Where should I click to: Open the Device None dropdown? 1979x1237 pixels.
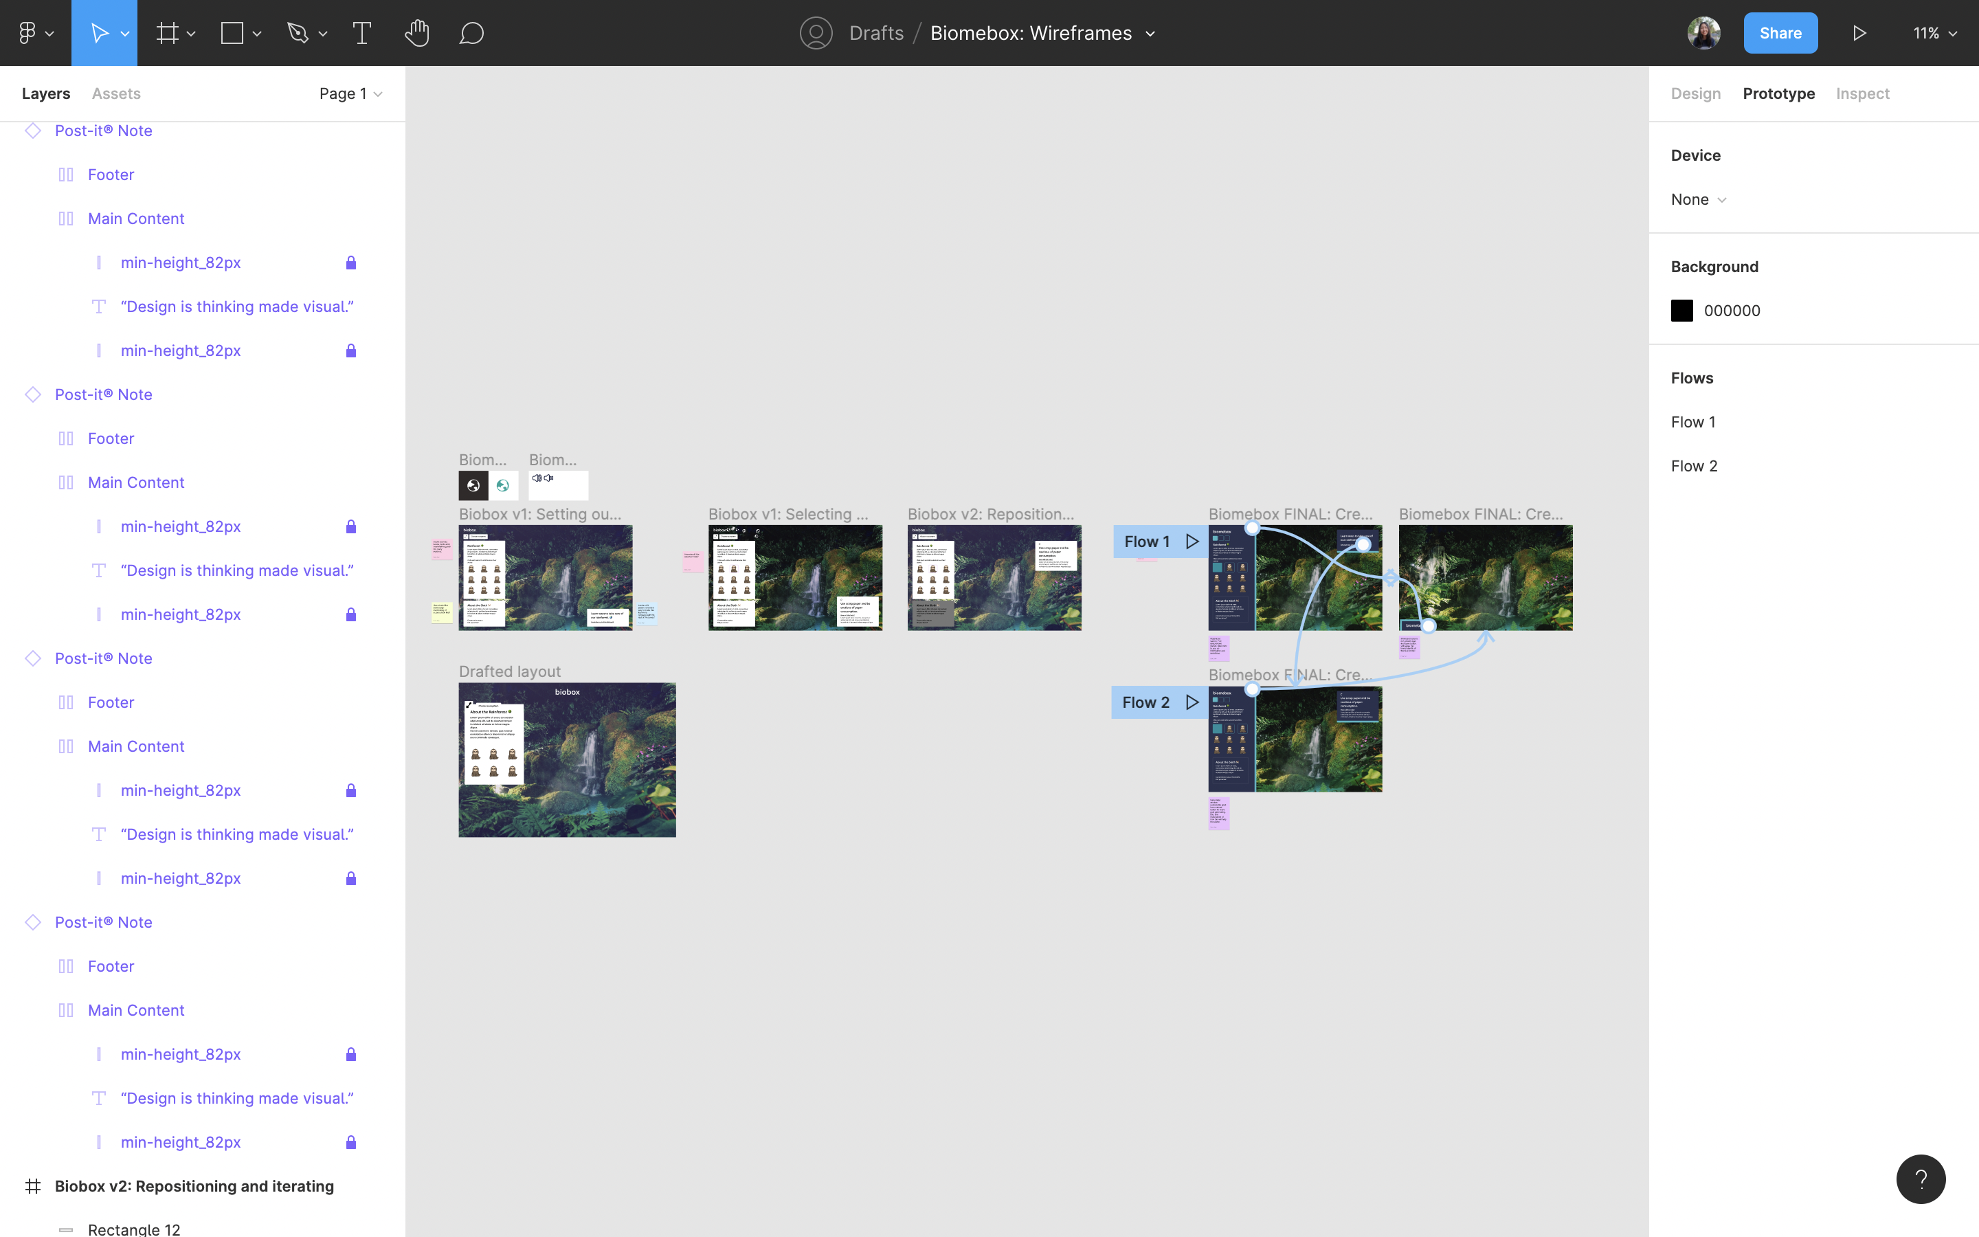[1699, 199]
